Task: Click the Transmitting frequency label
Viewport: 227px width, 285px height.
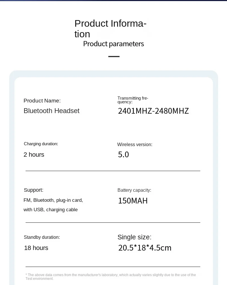Action: pyautogui.click(x=133, y=100)
